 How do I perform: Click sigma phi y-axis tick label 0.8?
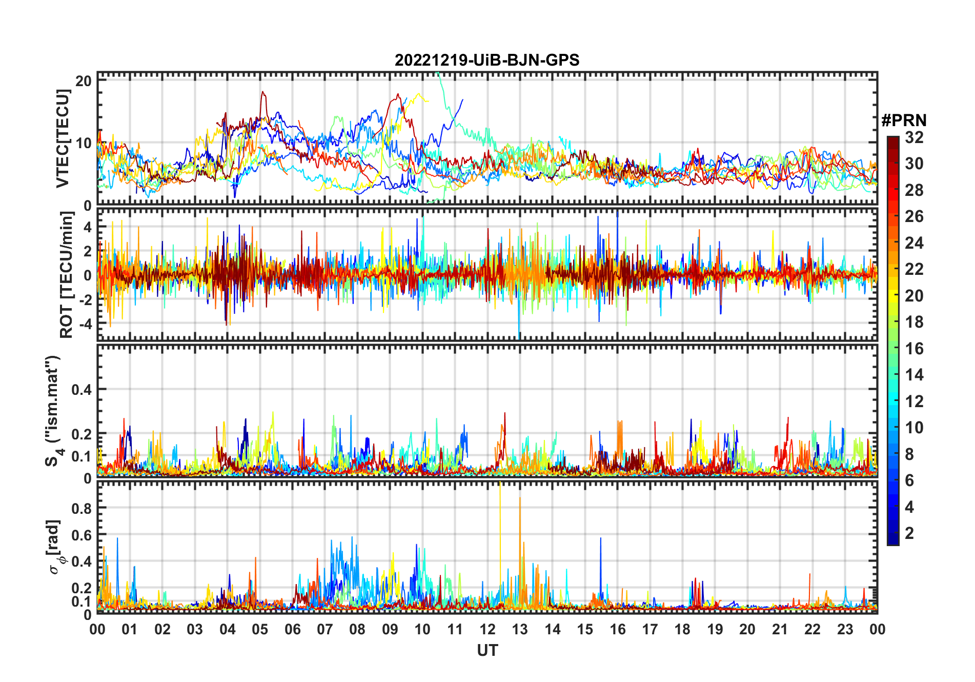82,508
